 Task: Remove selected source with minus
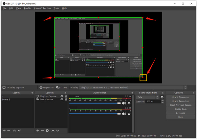pyautogui.click(x=42, y=130)
